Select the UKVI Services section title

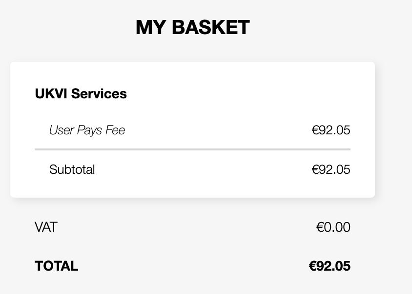[x=81, y=94]
